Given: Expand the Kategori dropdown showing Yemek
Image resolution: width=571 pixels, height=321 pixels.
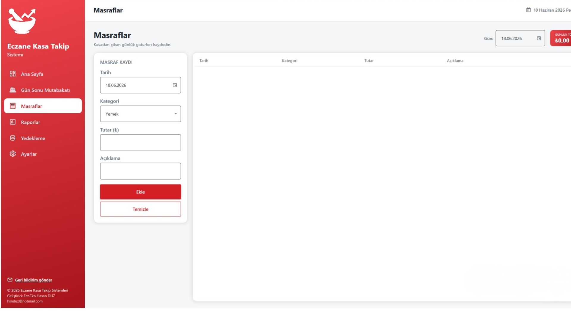Looking at the screenshot, I should coord(140,114).
